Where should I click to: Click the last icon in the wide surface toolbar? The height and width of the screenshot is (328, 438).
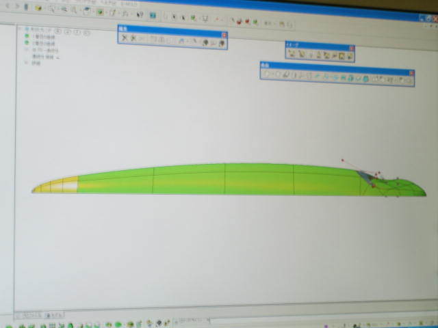tap(409, 81)
